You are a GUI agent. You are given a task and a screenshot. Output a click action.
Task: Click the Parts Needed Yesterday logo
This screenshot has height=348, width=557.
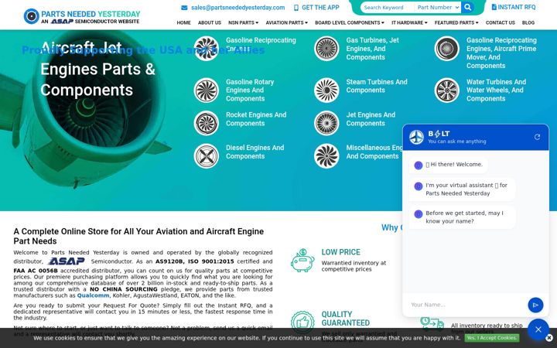pos(82,17)
